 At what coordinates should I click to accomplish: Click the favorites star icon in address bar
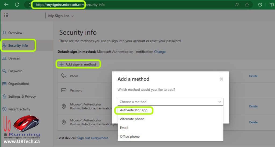[247, 5]
